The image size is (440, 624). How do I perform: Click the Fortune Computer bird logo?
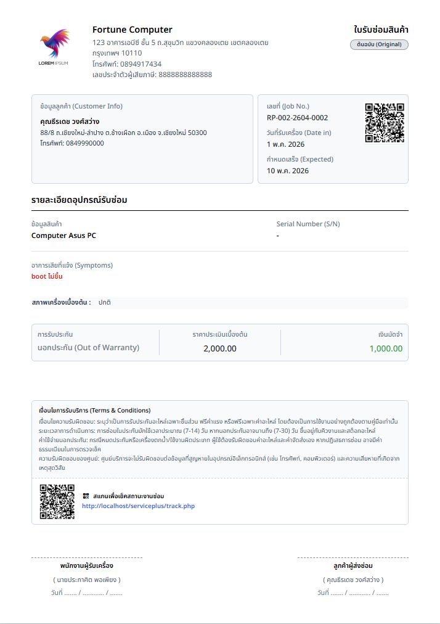(54, 47)
